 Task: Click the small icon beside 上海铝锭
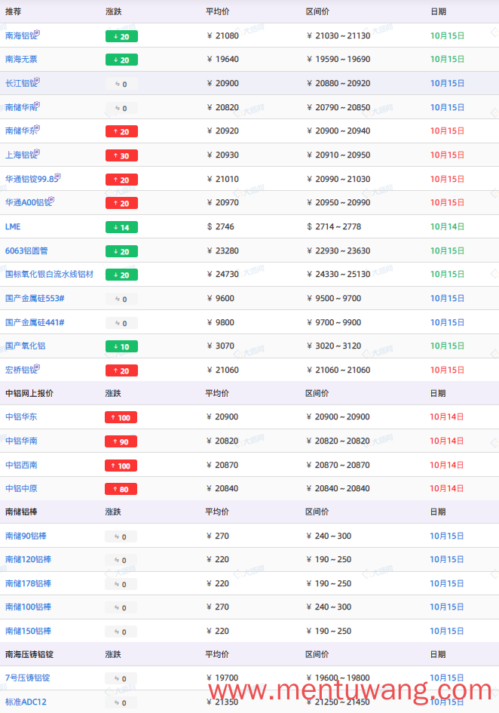pyautogui.click(x=37, y=152)
